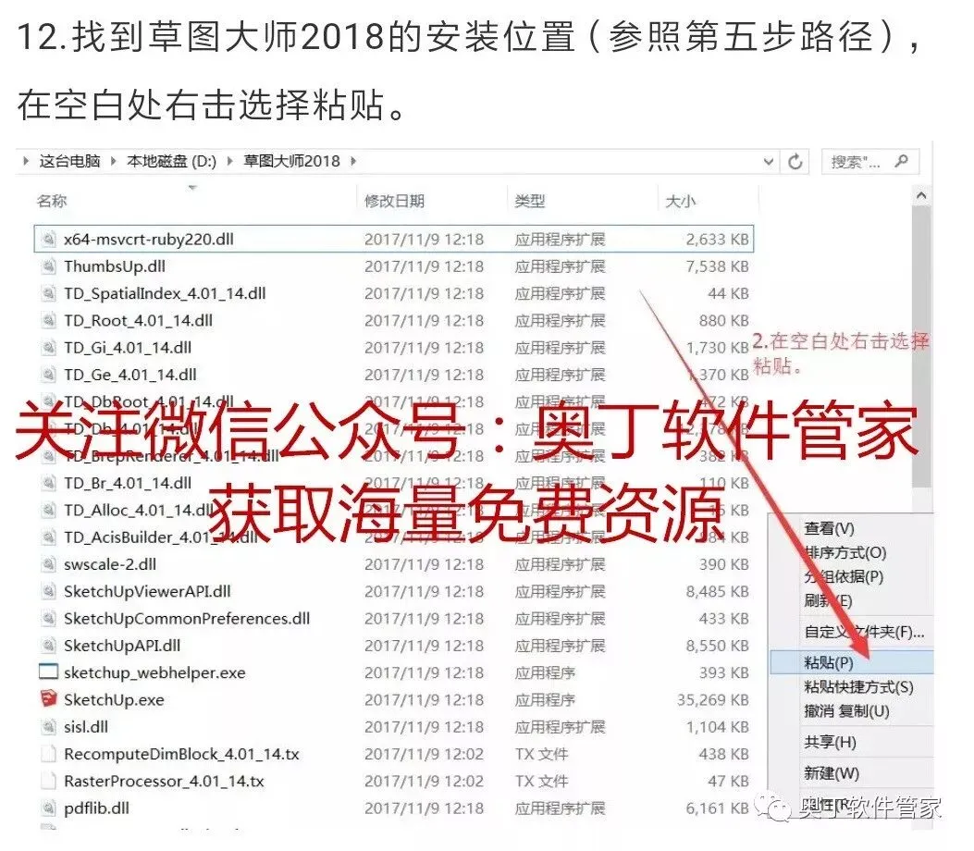Click the ThumbsUp.dll file icon
Image resolution: width=974 pixels, height=851 pixels.
pos(48,266)
